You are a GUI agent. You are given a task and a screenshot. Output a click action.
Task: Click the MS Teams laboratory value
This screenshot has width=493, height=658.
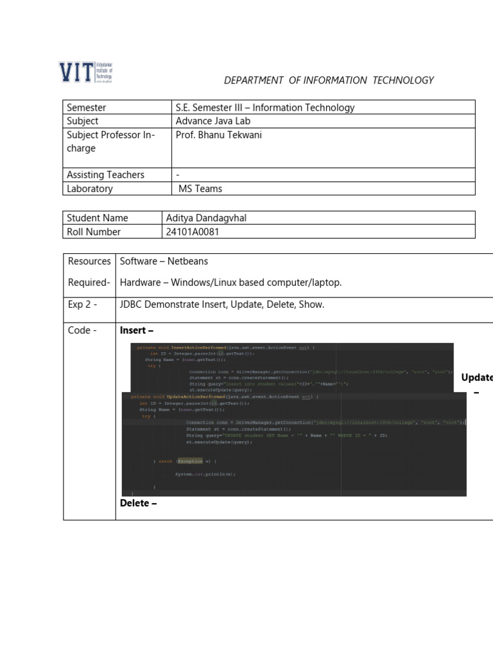tap(200, 188)
